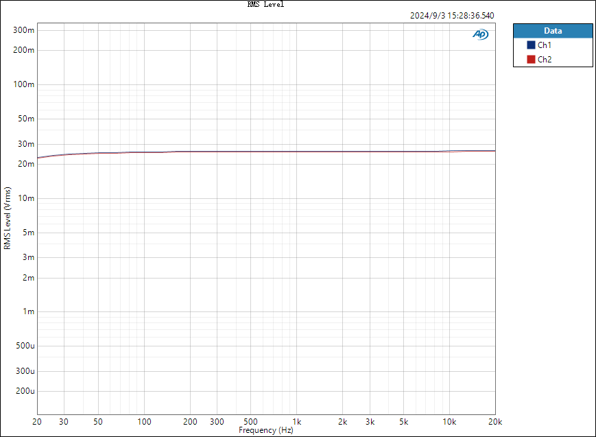This screenshot has height=437, width=596.
Task: Click the 2m y-axis tick label
Action: point(28,278)
